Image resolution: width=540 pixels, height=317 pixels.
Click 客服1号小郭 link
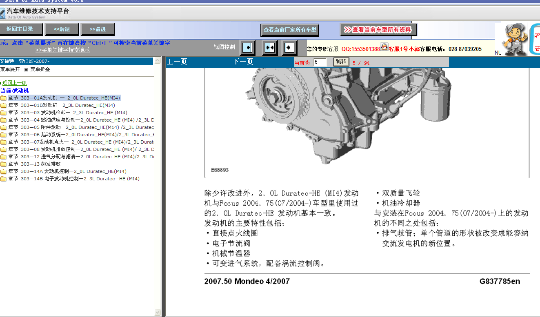(x=404, y=49)
